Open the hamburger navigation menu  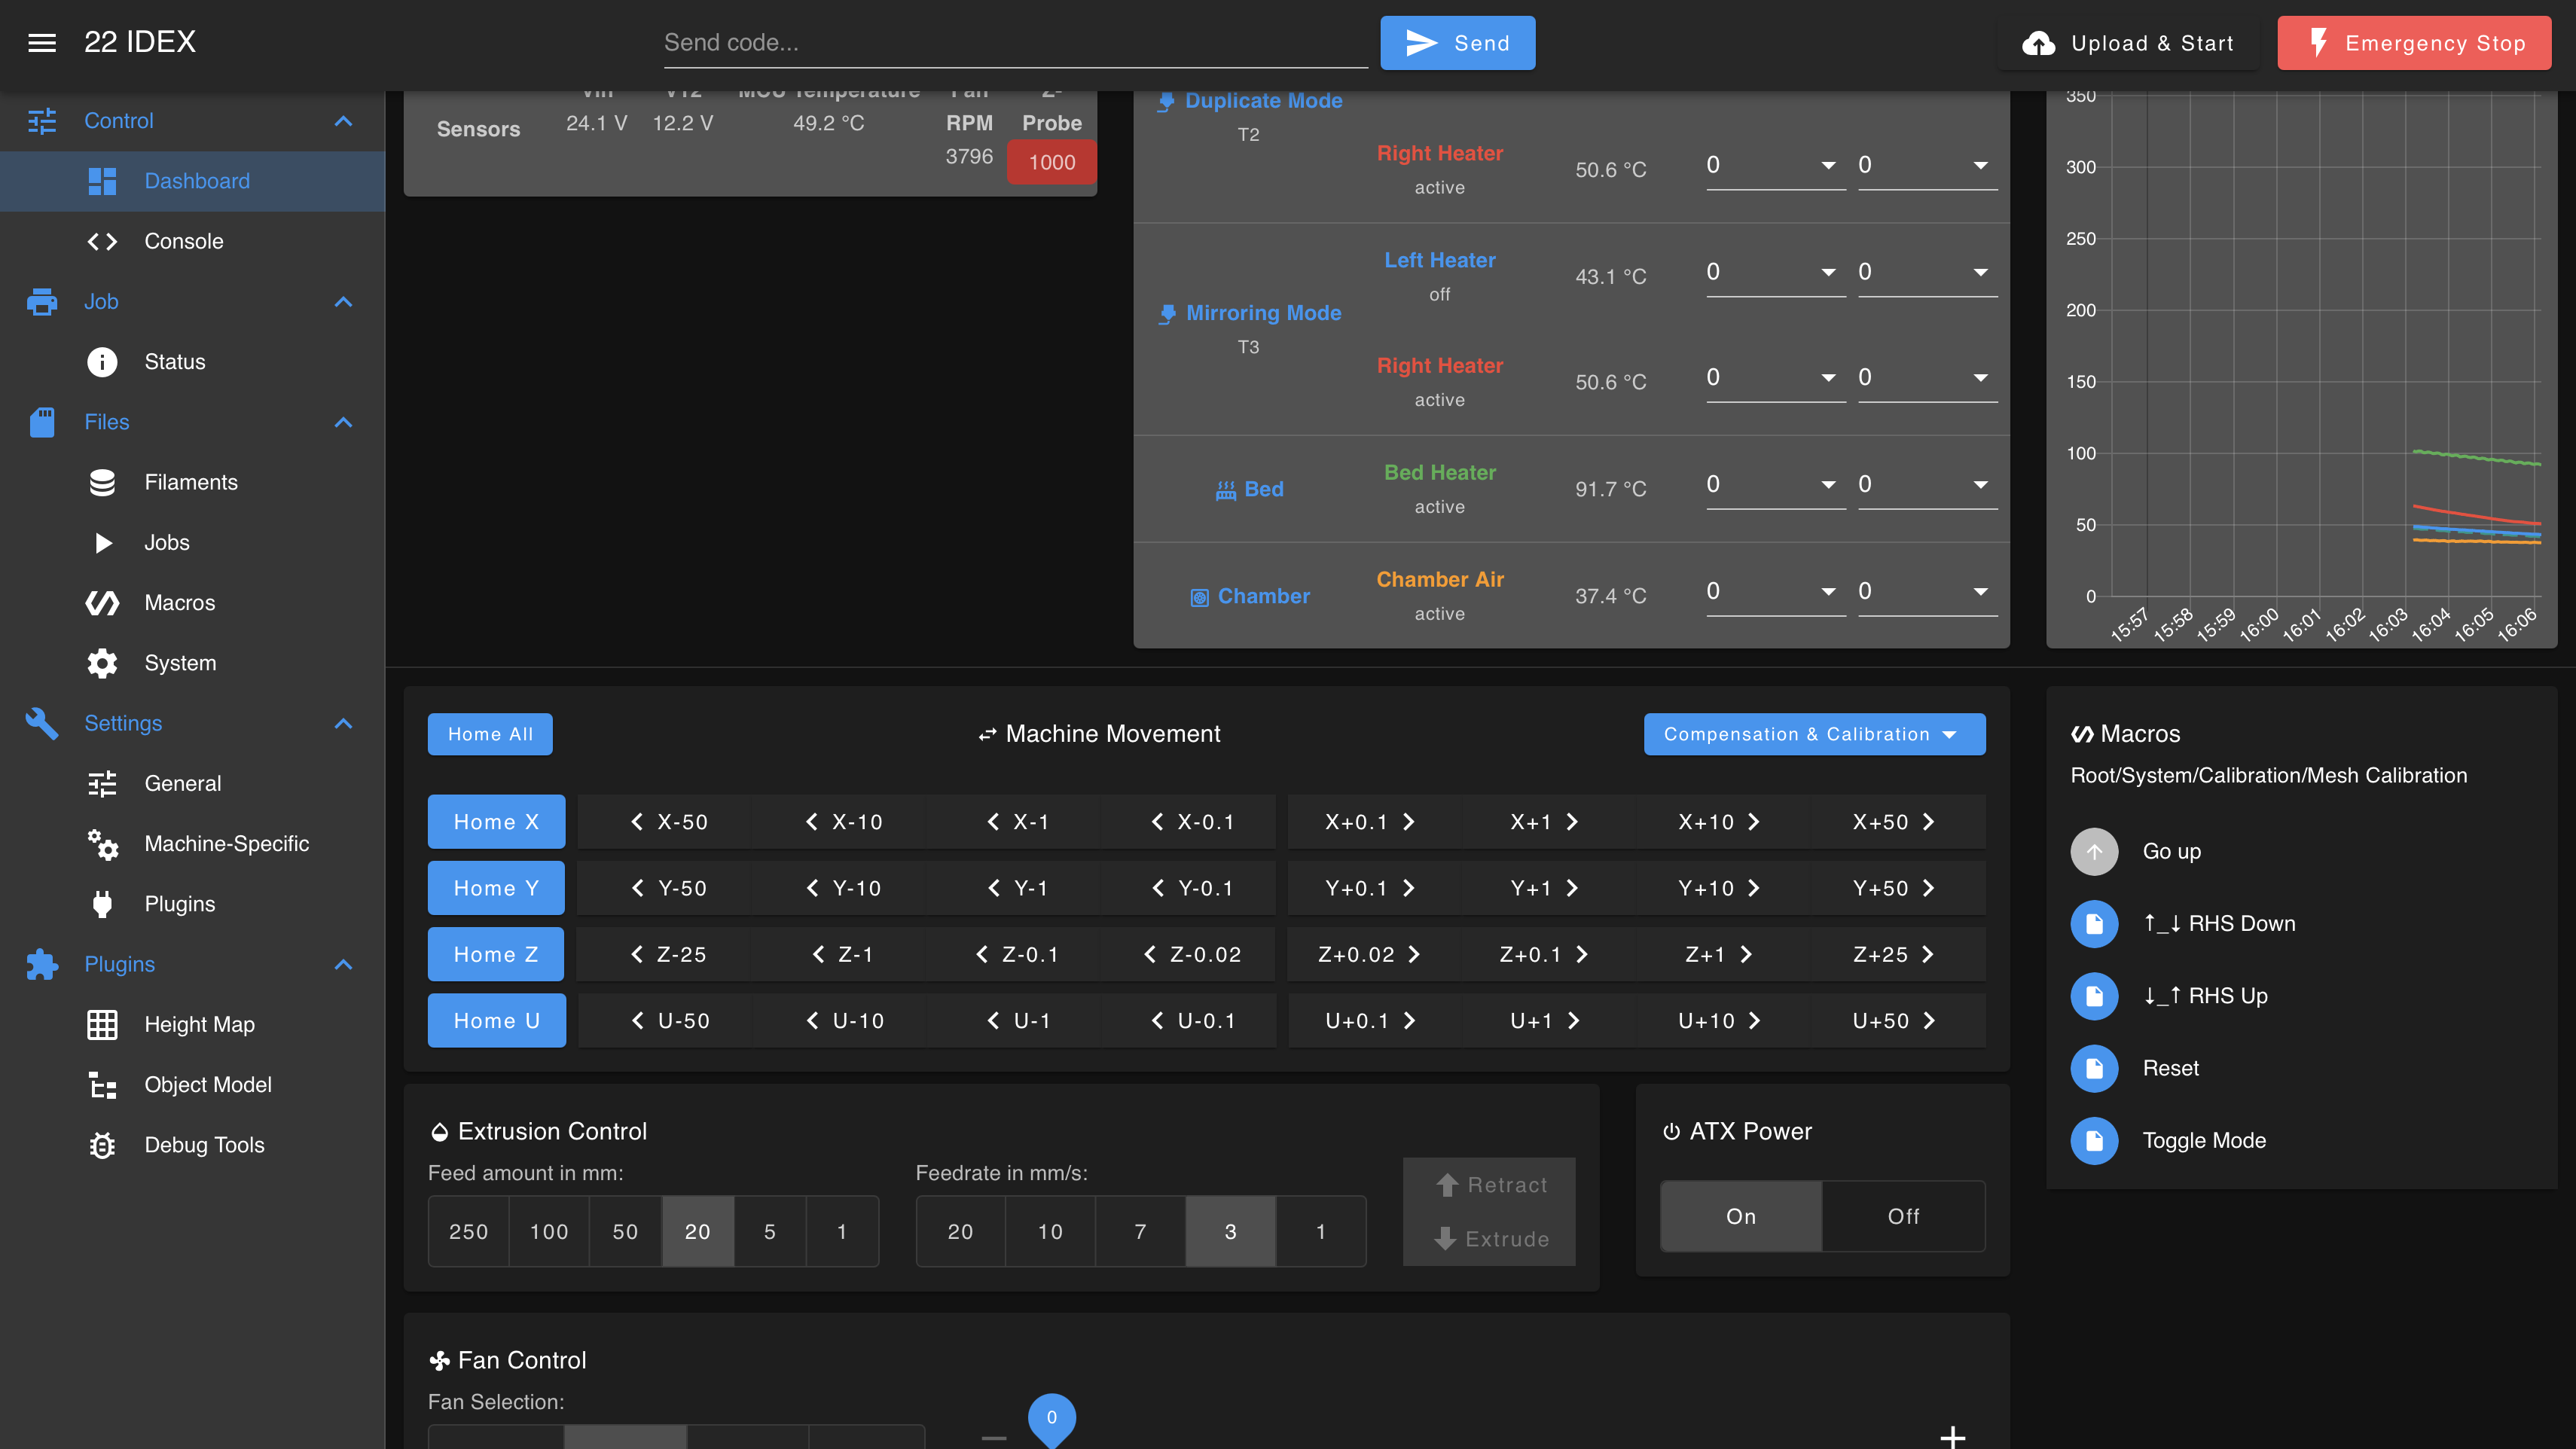(x=41, y=42)
